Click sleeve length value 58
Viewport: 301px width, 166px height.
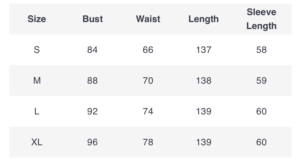261,50
